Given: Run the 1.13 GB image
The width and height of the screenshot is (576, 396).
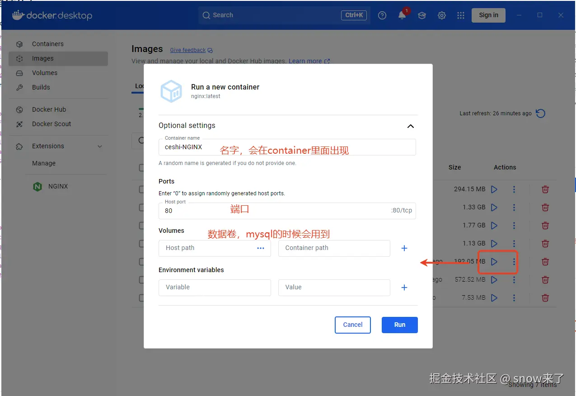Looking at the screenshot, I should pos(494,244).
